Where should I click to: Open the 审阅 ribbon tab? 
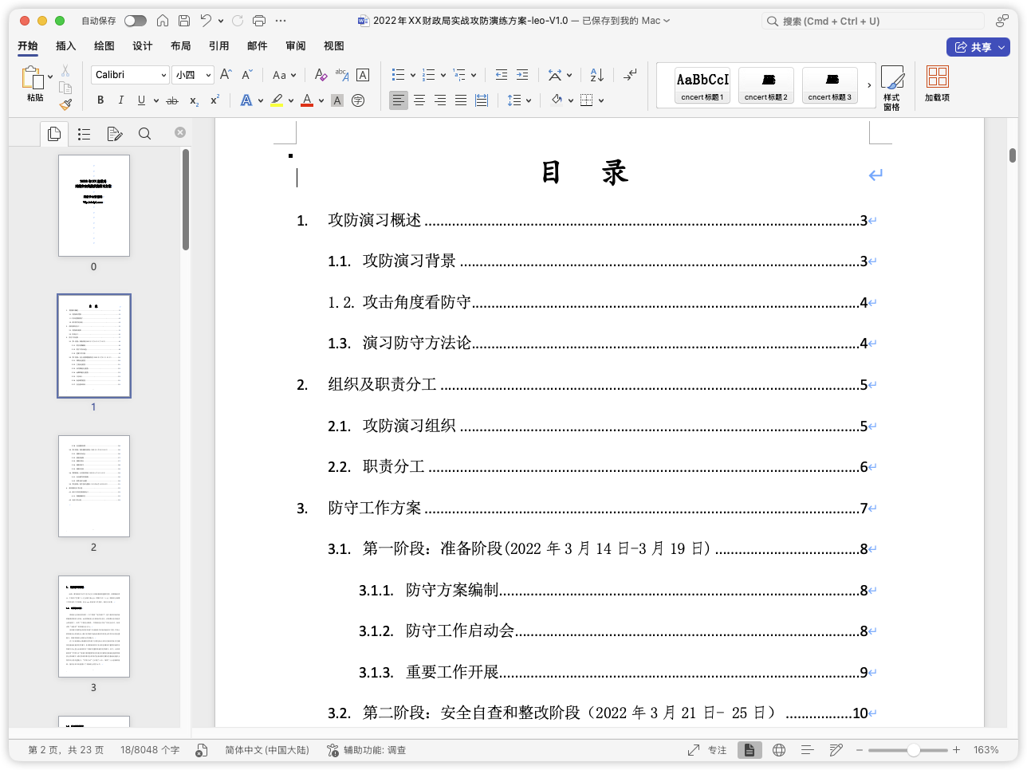point(295,46)
